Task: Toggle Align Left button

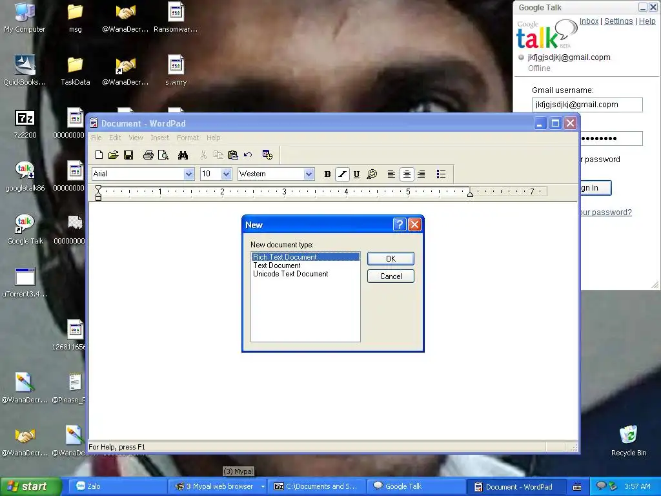Action: pyautogui.click(x=391, y=174)
